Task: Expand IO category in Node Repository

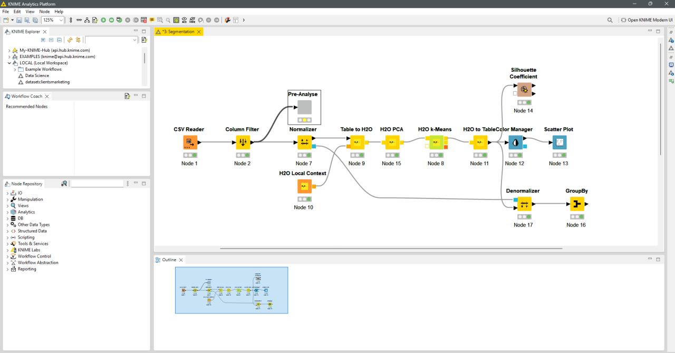Action: click(7, 193)
